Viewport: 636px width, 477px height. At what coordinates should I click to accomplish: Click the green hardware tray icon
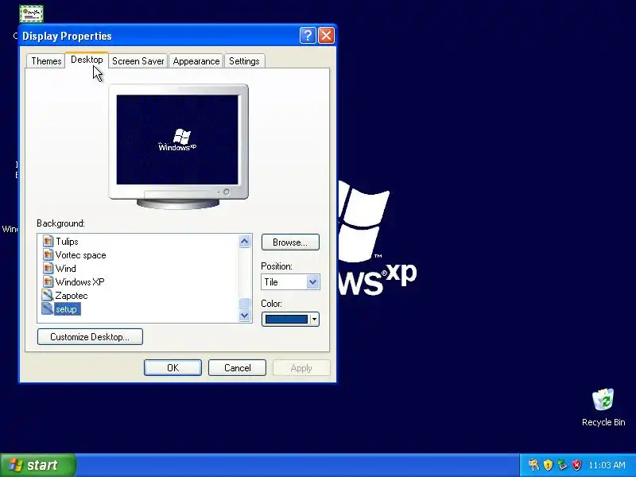[562, 465]
